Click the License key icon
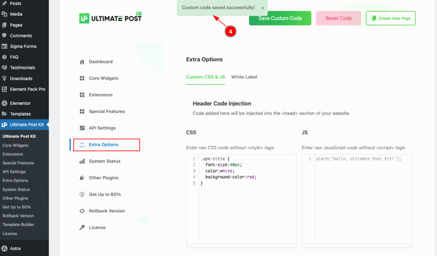This screenshot has height=256, width=437. (x=82, y=227)
